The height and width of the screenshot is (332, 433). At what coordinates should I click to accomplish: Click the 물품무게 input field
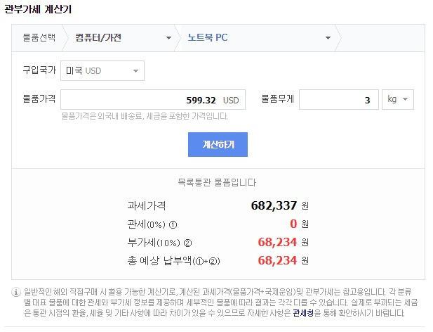[x=339, y=100]
